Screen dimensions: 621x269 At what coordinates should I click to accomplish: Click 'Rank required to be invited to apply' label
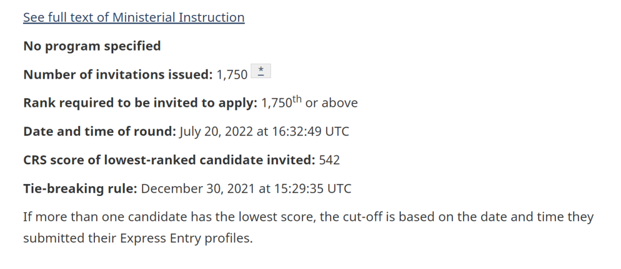(x=140, y=103)
